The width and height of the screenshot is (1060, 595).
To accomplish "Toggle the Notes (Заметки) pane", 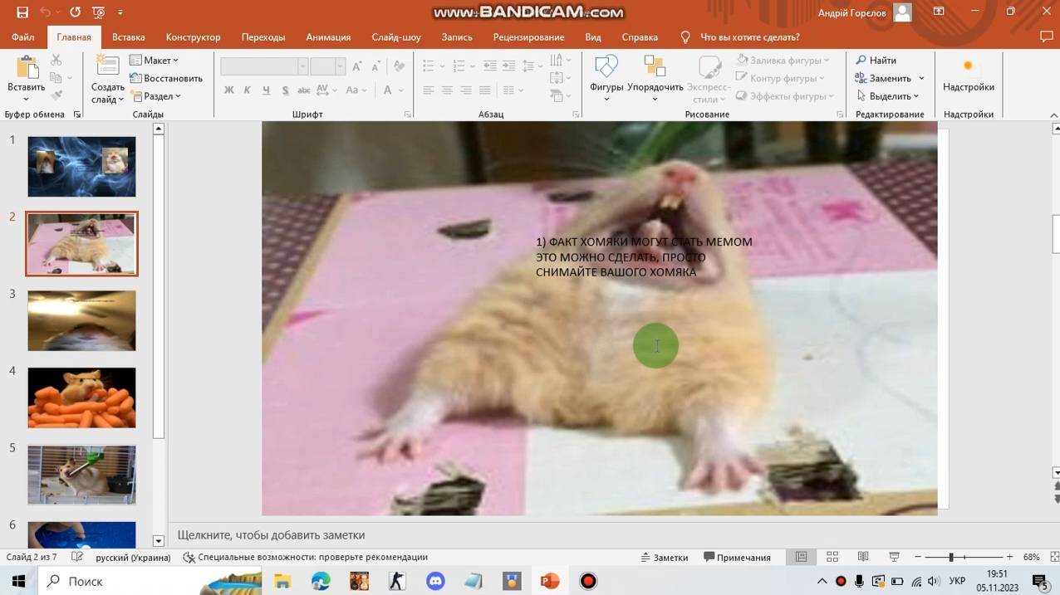I will [664, 558].
